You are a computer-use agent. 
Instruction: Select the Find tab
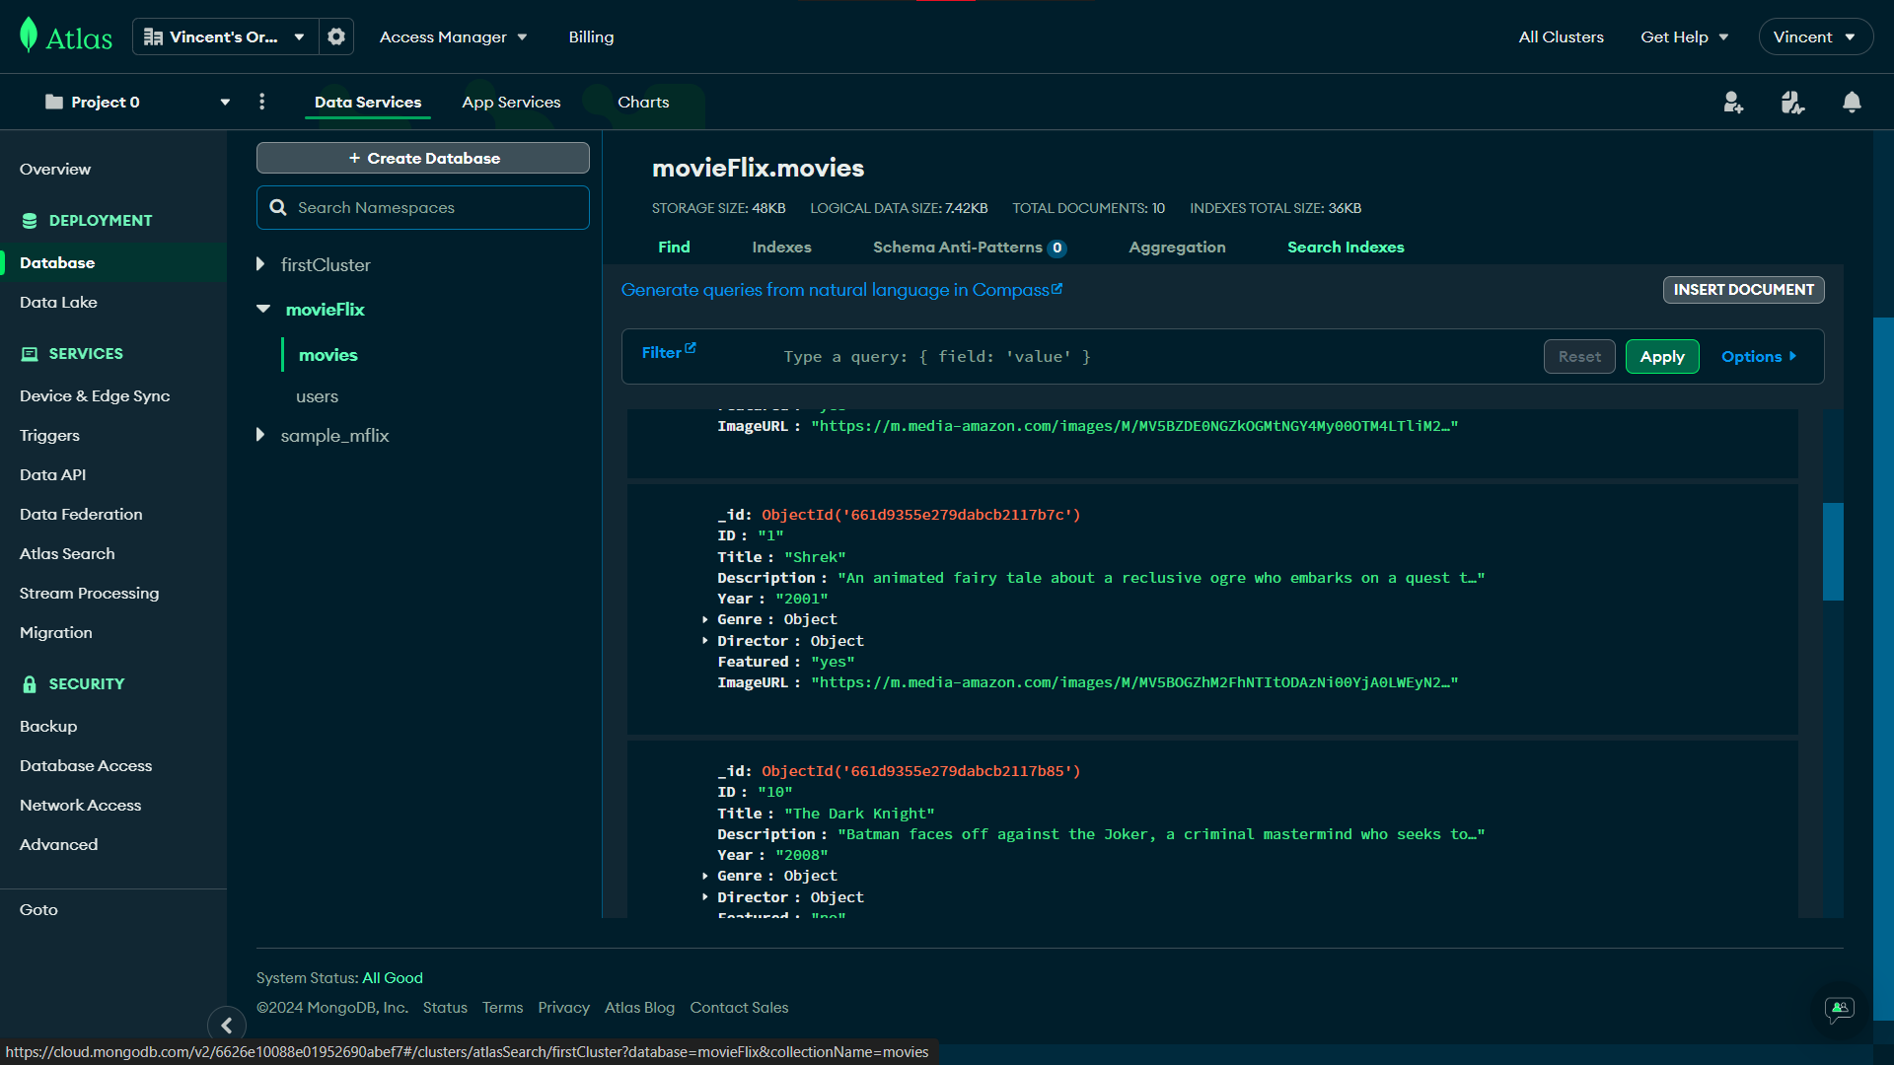click(x=674, y=247)
